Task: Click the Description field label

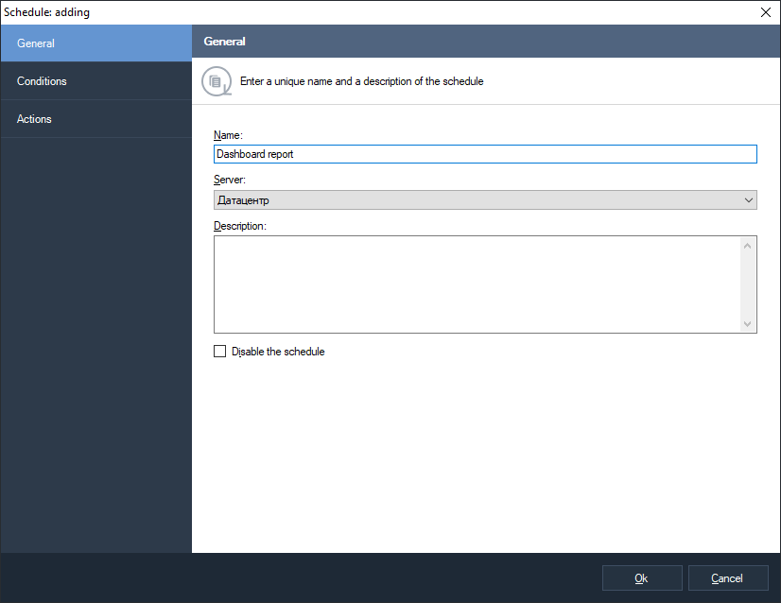Action: (x=240, y=226)
